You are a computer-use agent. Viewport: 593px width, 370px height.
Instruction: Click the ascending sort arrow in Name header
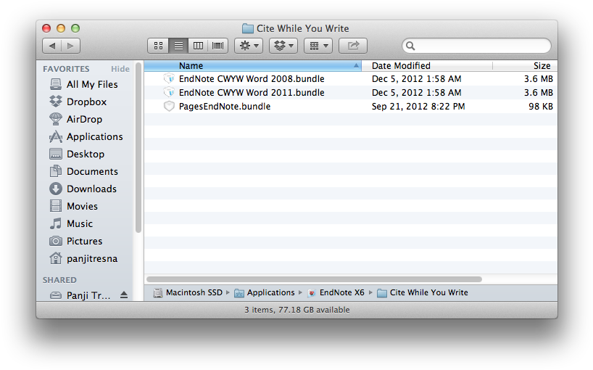(356, 65)
